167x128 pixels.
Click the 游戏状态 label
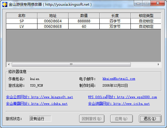tap(14, 119)
